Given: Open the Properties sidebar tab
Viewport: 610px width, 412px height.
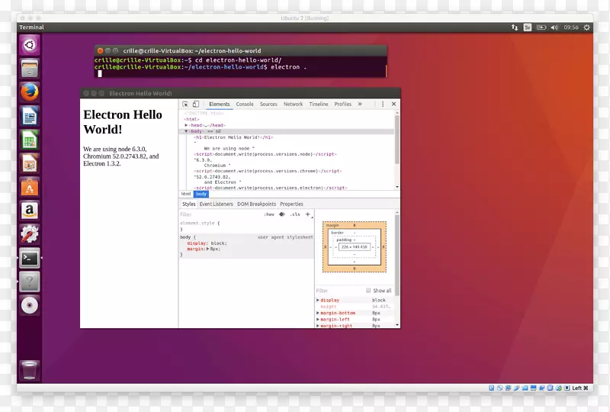Looking at the screenshot, I should click(291, 204).
